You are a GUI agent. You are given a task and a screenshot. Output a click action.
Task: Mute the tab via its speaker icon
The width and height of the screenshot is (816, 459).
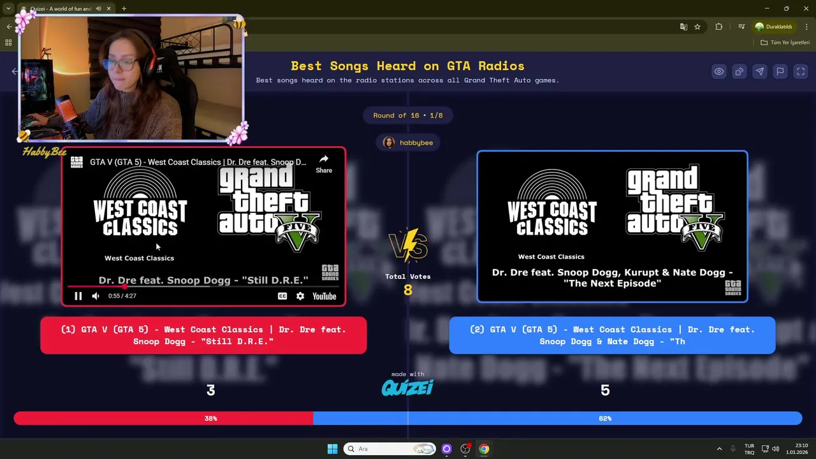pos(98,9)
